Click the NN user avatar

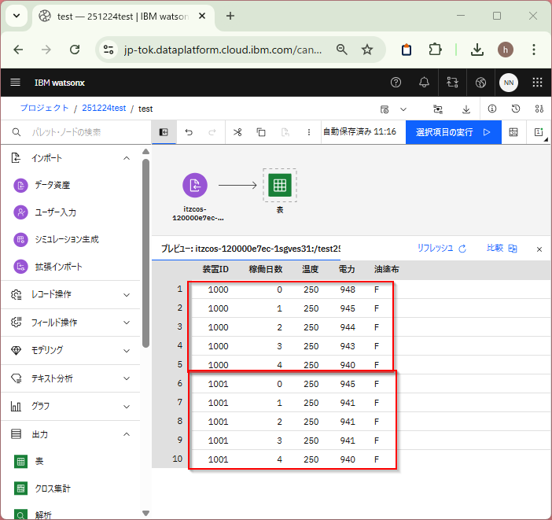(x=508, y=83)
